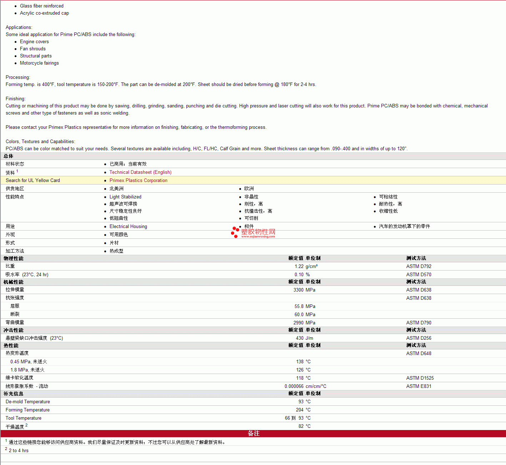Select the 热成型 processing method value
The width and height of the screenshot is (506, 465).
coord(116,251)
